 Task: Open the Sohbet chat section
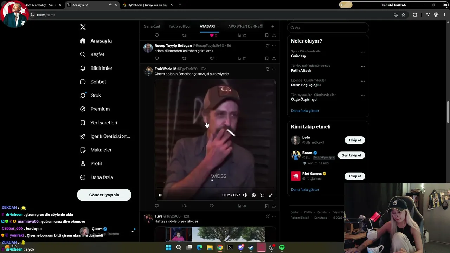pyautogui.click(x=93, y=82)
